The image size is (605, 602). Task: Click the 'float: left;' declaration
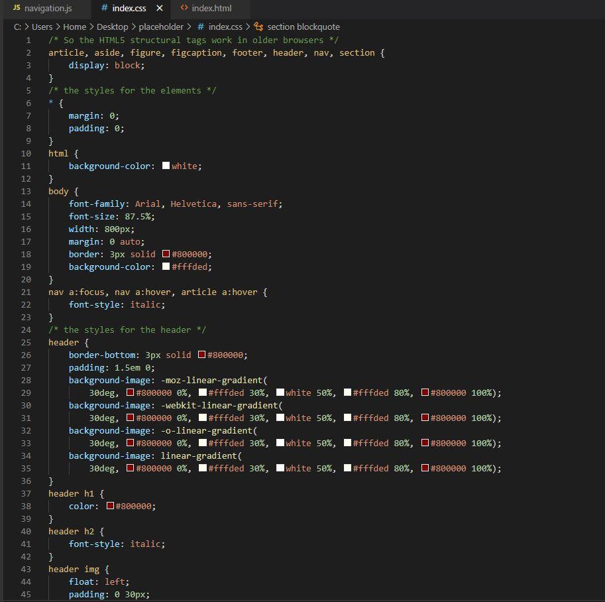(99, 581)
